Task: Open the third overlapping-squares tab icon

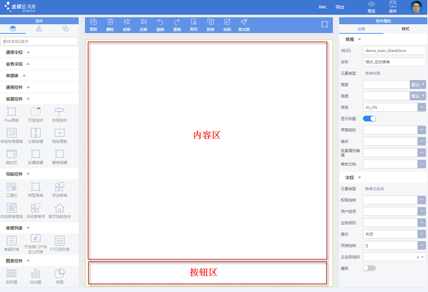Action: 65,29
